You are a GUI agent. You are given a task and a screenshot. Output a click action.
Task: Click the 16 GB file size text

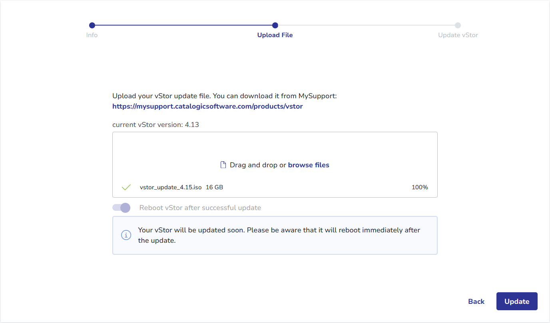[x=214, y=187]
